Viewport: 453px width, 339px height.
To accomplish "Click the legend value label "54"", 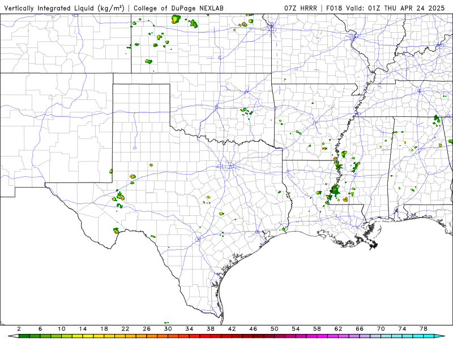I will coord(296,329).
